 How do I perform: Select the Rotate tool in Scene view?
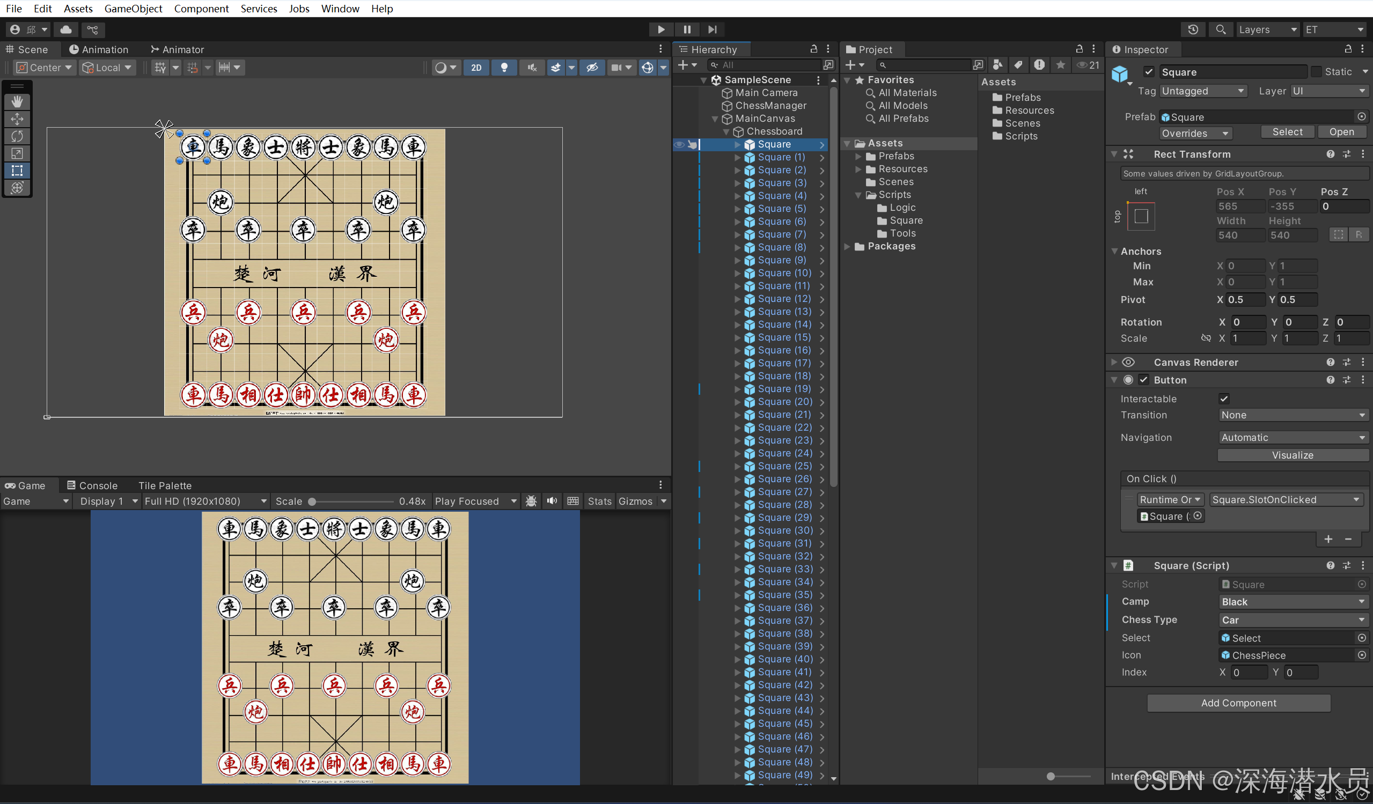17,136
